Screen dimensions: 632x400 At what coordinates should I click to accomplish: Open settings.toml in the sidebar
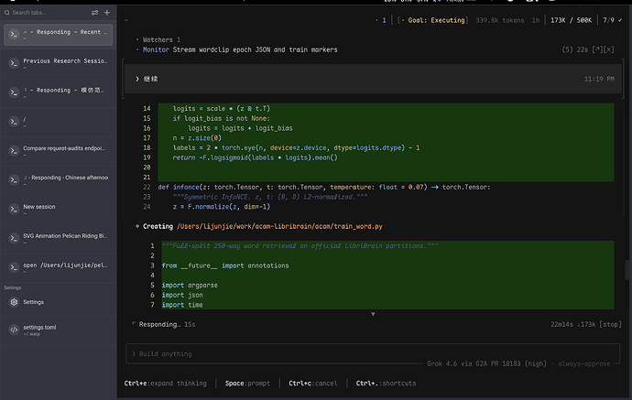(x=58, y=330)
